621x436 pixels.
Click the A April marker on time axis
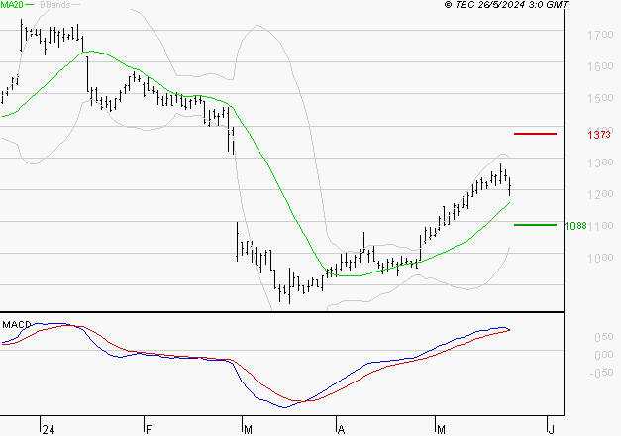(x=341, y=430)
